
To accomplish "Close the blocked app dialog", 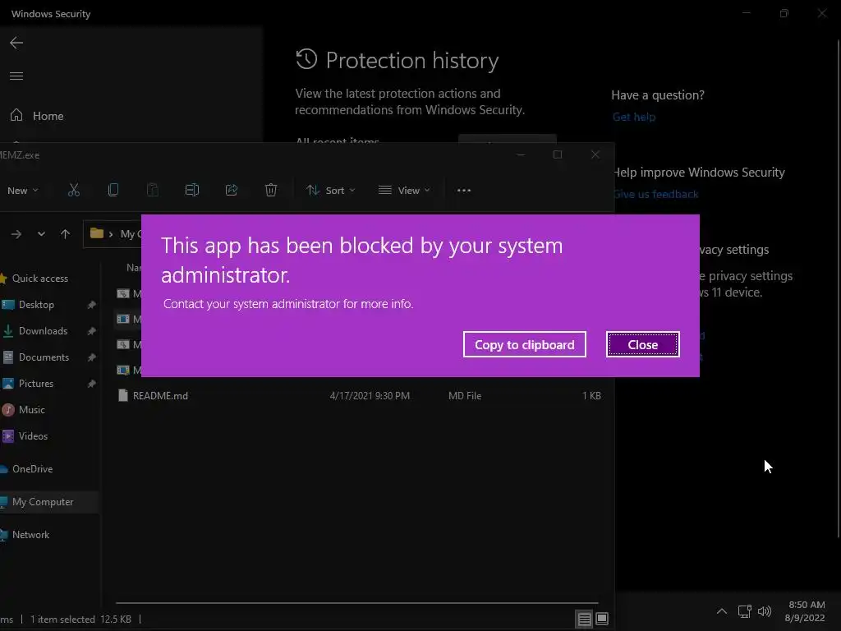I will [x=642, y=345].
